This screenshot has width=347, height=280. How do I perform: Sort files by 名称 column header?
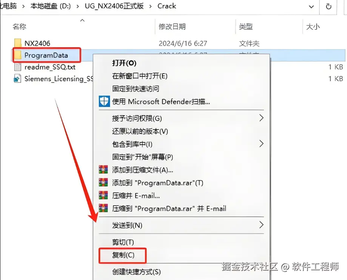[20, 26]
